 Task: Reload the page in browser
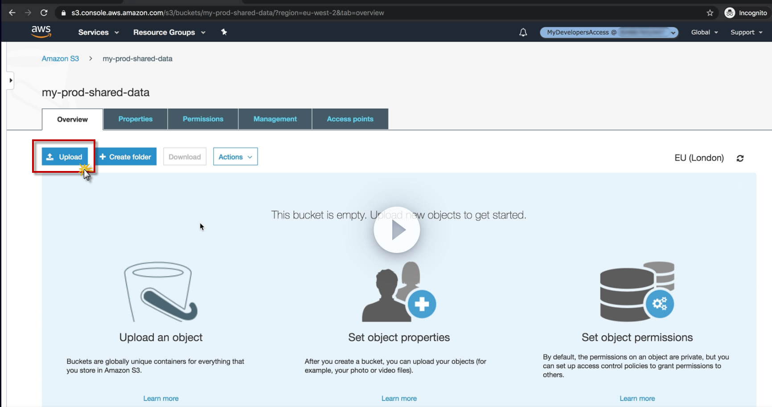click(44, 13)
